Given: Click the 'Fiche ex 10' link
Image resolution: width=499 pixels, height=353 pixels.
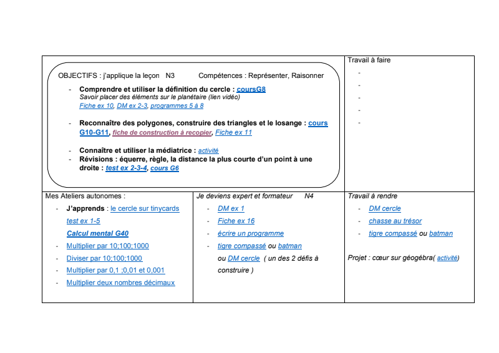Looking at the screenshot, I should coord(96,106).
